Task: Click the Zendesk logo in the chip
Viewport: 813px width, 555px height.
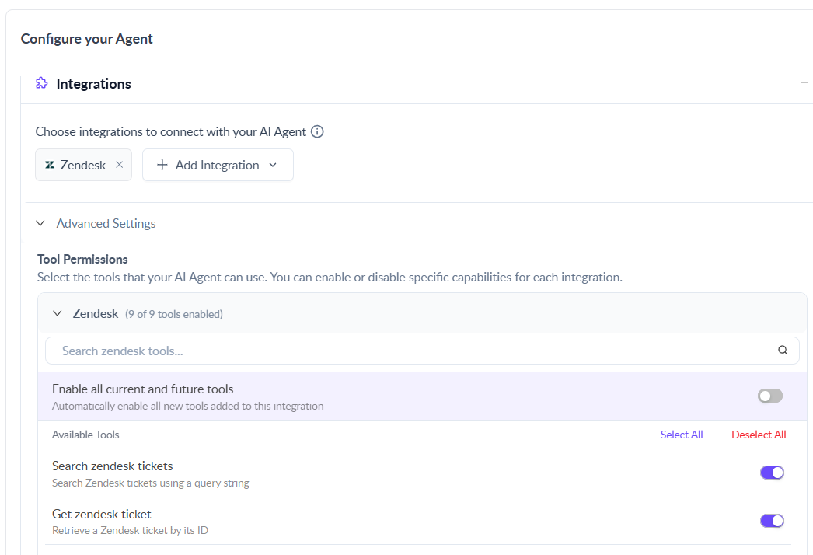Action: click(x=50, y=165)
